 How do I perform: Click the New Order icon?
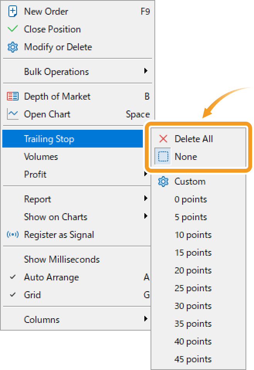pyautogui.click(x=13, y=11)
